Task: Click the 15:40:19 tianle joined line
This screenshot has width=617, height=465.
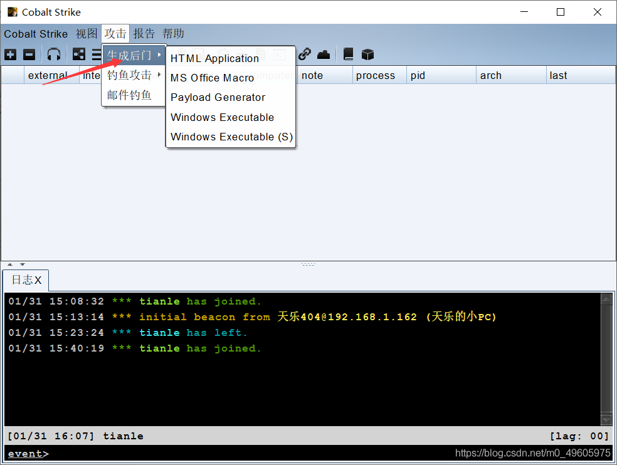Action: (135, 348)
